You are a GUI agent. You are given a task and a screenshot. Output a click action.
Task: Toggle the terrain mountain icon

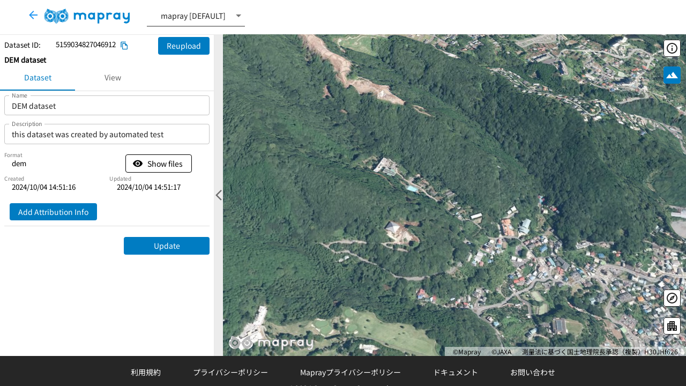click(672, 75)
